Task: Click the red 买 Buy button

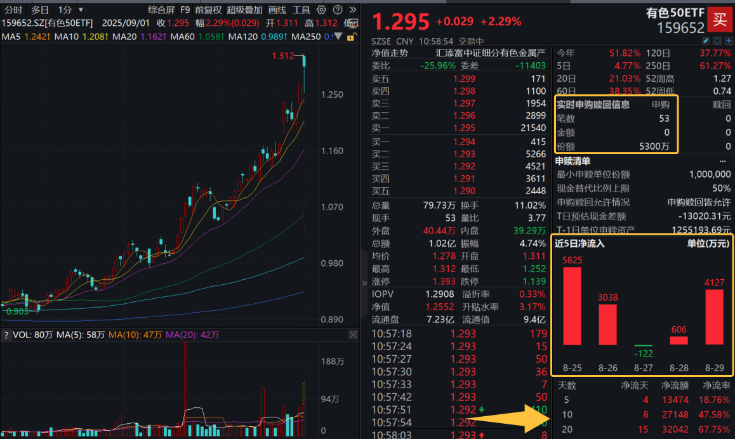Action: pyautogui.click(x=720, y=20)
